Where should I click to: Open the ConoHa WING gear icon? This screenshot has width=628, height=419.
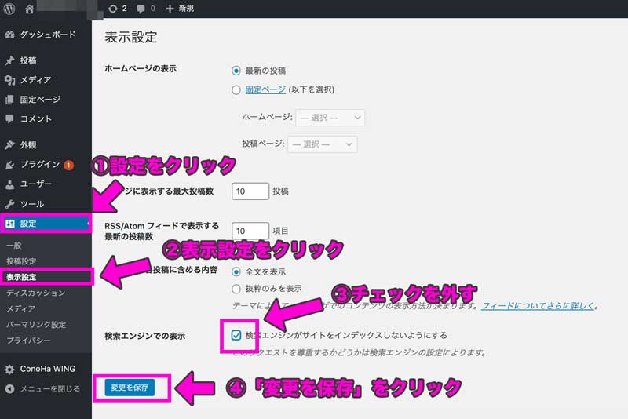(x=9, y=369)
